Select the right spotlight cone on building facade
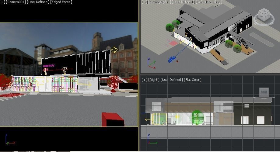 (x=65, y=71)
